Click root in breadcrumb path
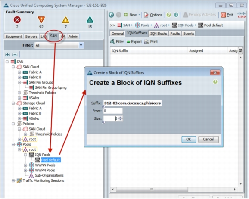 point(161,25)
